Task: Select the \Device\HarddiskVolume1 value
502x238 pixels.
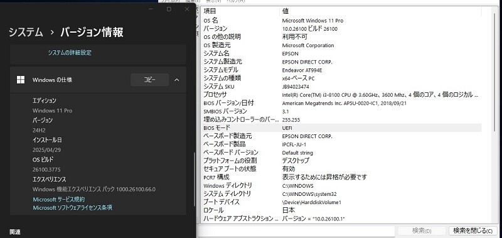Action: pos(311,202)
